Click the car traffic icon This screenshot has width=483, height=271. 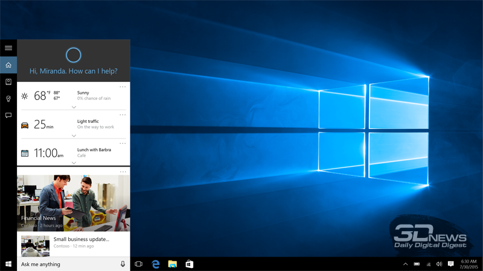click(x=25, y=125)
